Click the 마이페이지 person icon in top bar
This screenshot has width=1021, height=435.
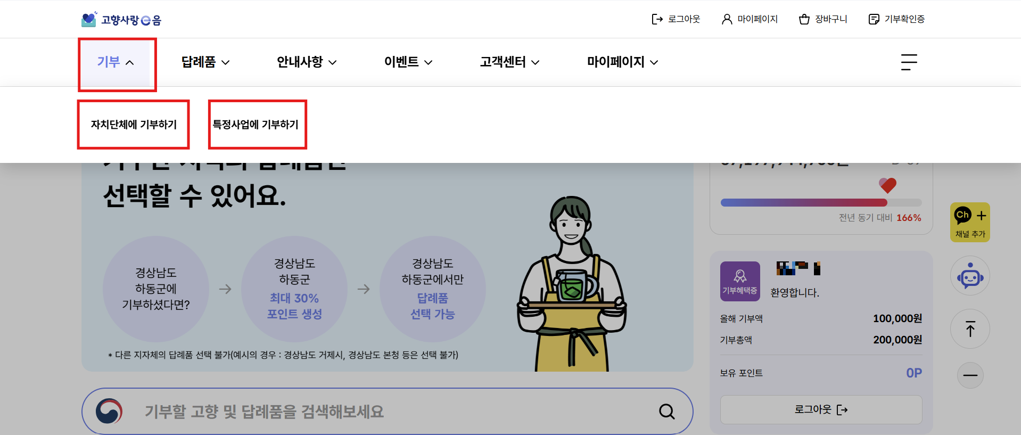tap(727, 19)
